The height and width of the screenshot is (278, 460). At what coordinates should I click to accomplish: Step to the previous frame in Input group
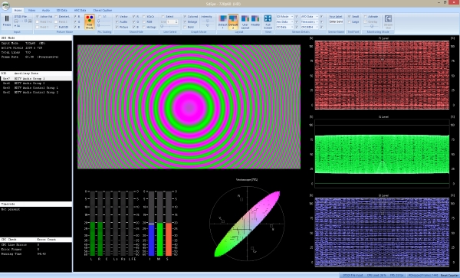pos(16,21)
